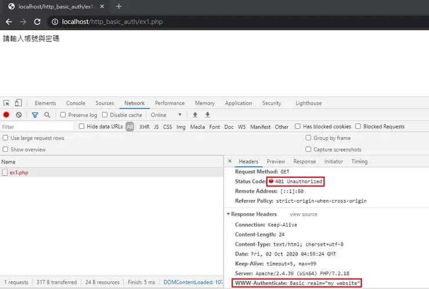Check the Disable cache option
429x289 pixels.
tap(105, 115)
